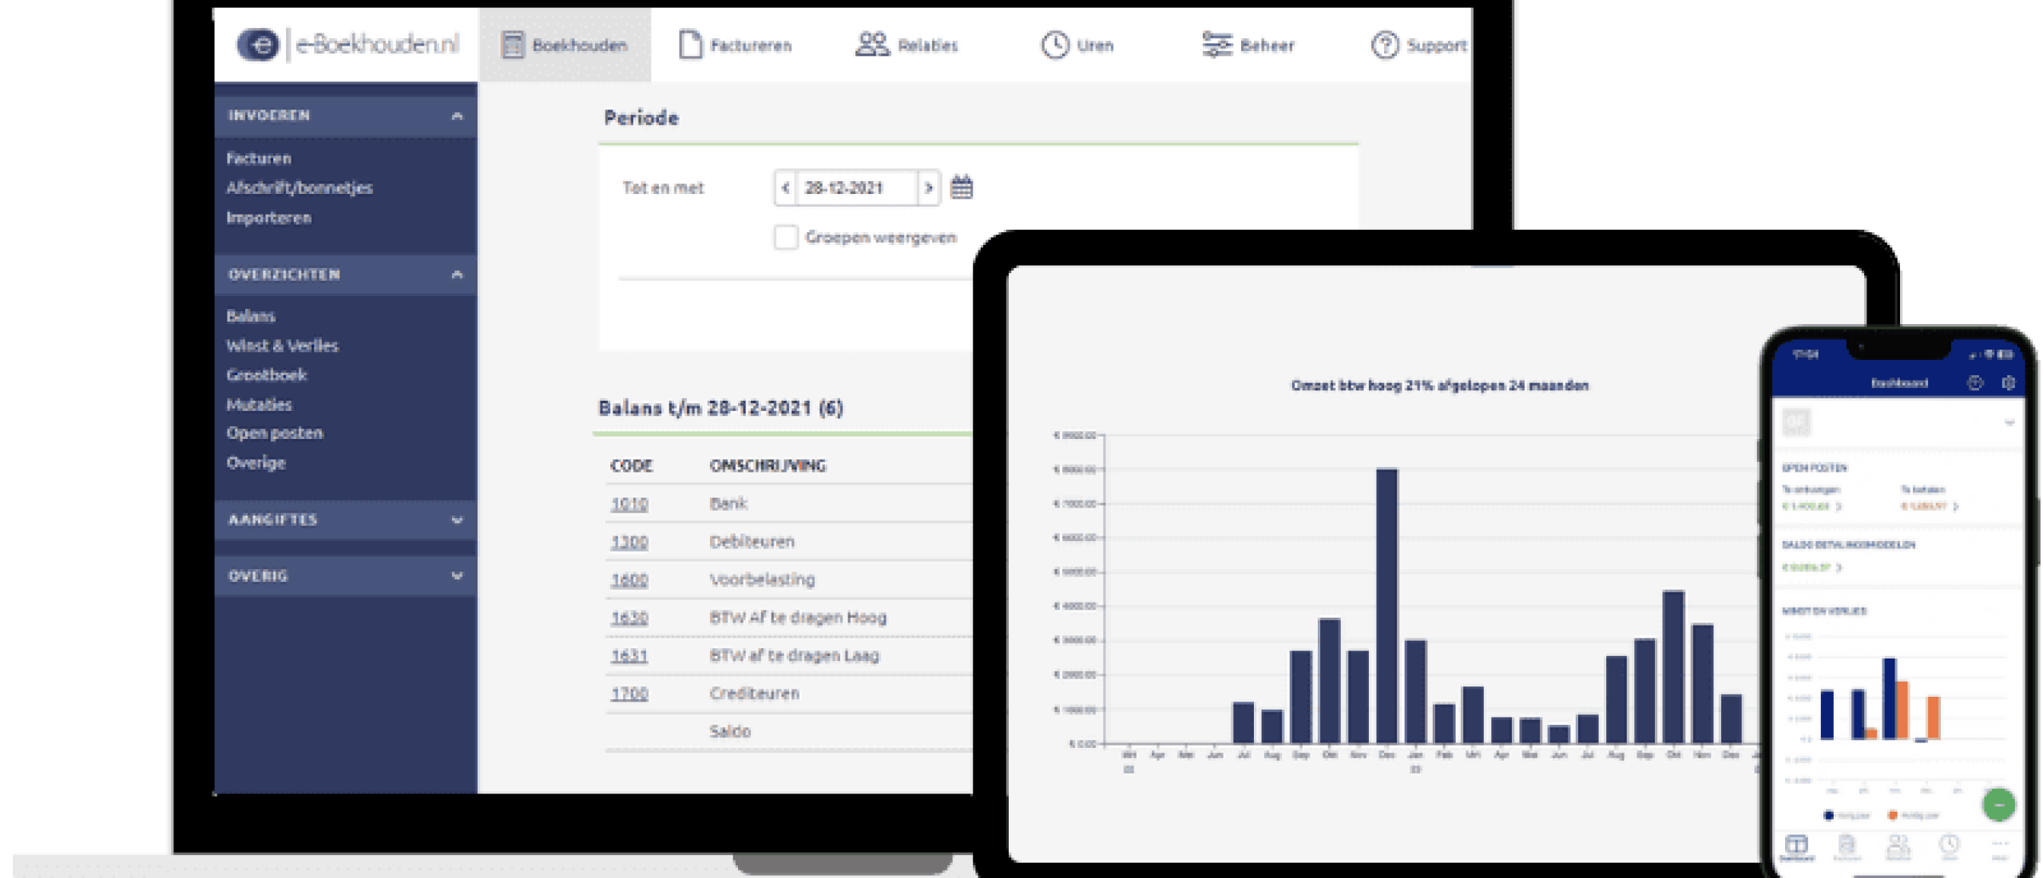Image resolution: width=2043 pixels, height=878 pixels.
Task: Open the Boekhouden module icon
Action: [x=511, y=45]
